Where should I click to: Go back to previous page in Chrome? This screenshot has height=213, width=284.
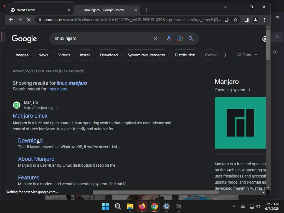(x=11, y=20)
